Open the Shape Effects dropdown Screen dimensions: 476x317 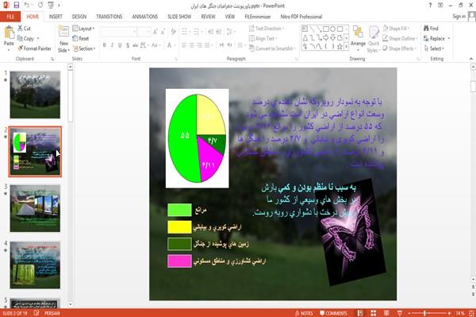pyautogui.click(x=400, y=48)
